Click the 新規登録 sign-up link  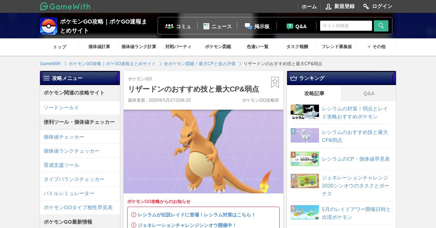point(340,6)
